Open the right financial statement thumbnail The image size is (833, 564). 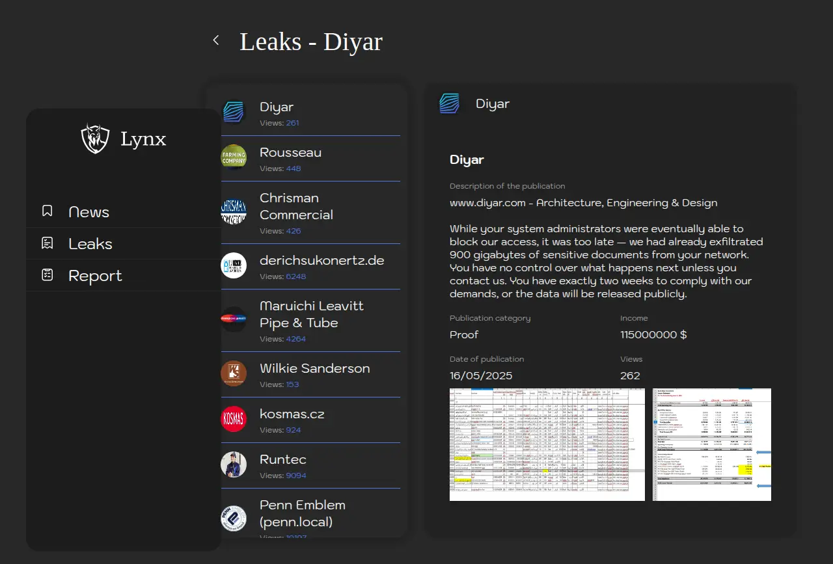click(711, 444)
